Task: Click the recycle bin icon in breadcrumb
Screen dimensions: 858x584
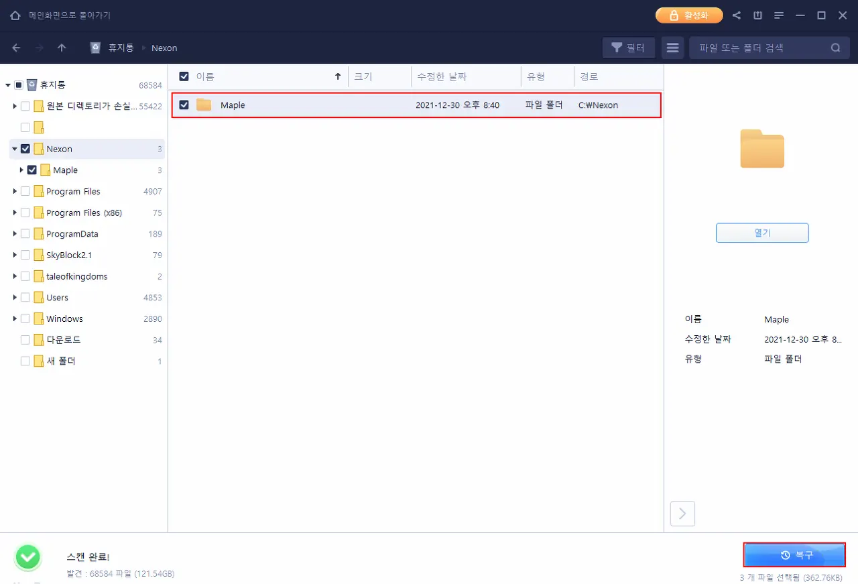Action: [x=95, y=48]
